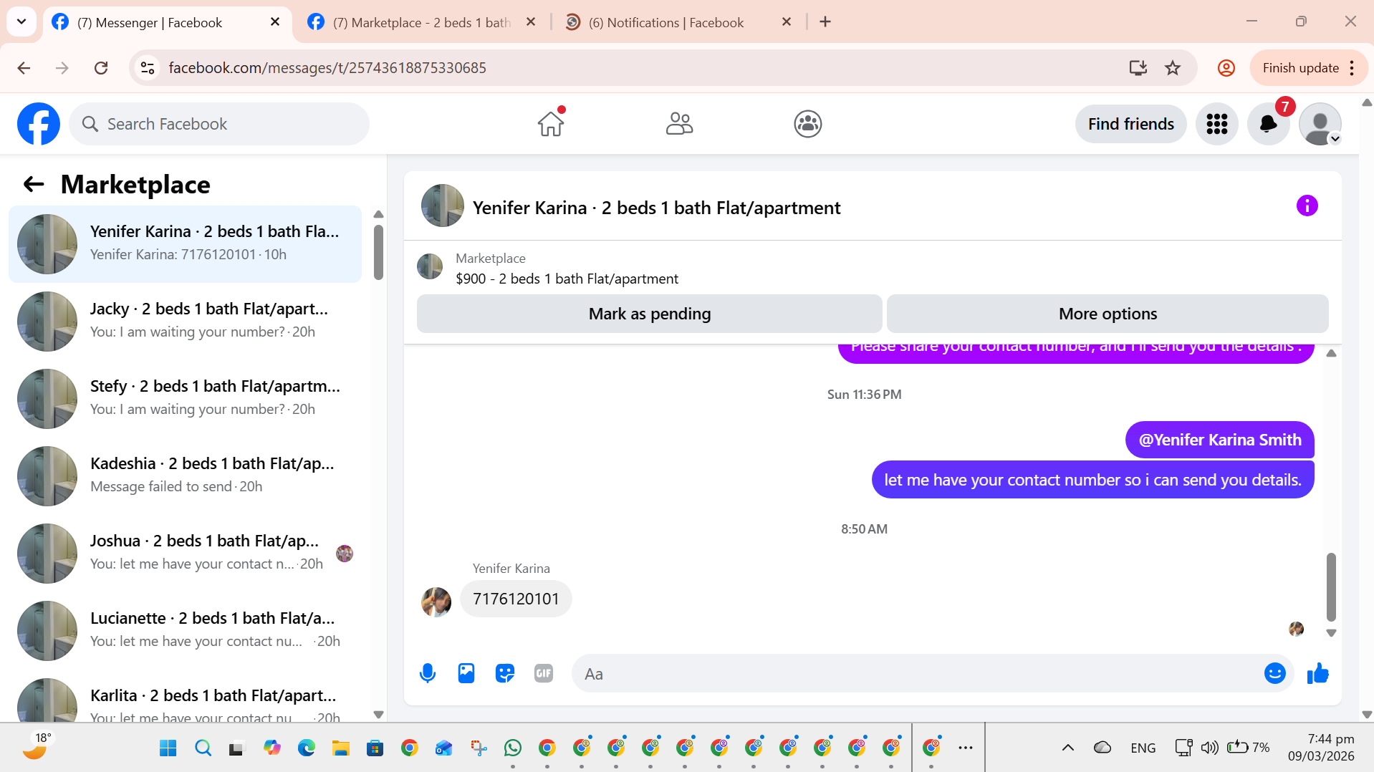Open the Friends icon in top nav
1374x772 pixels.
(679, 124)
